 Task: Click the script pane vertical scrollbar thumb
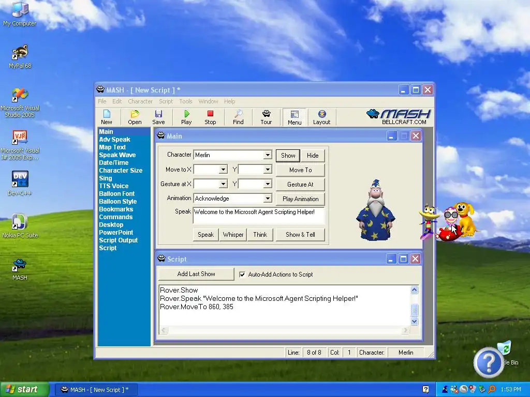point(415,310)
